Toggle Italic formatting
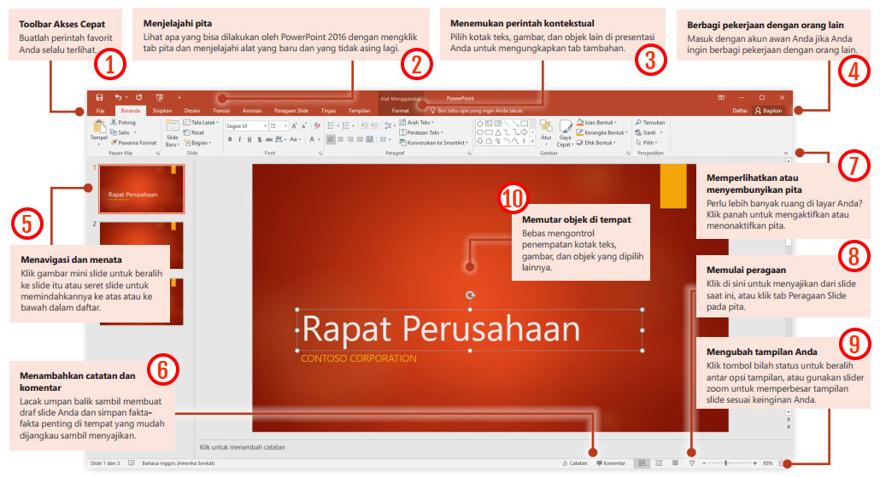The width and height of the screenshot is (880, 477). pyautogui.click(x=239, y=139)
